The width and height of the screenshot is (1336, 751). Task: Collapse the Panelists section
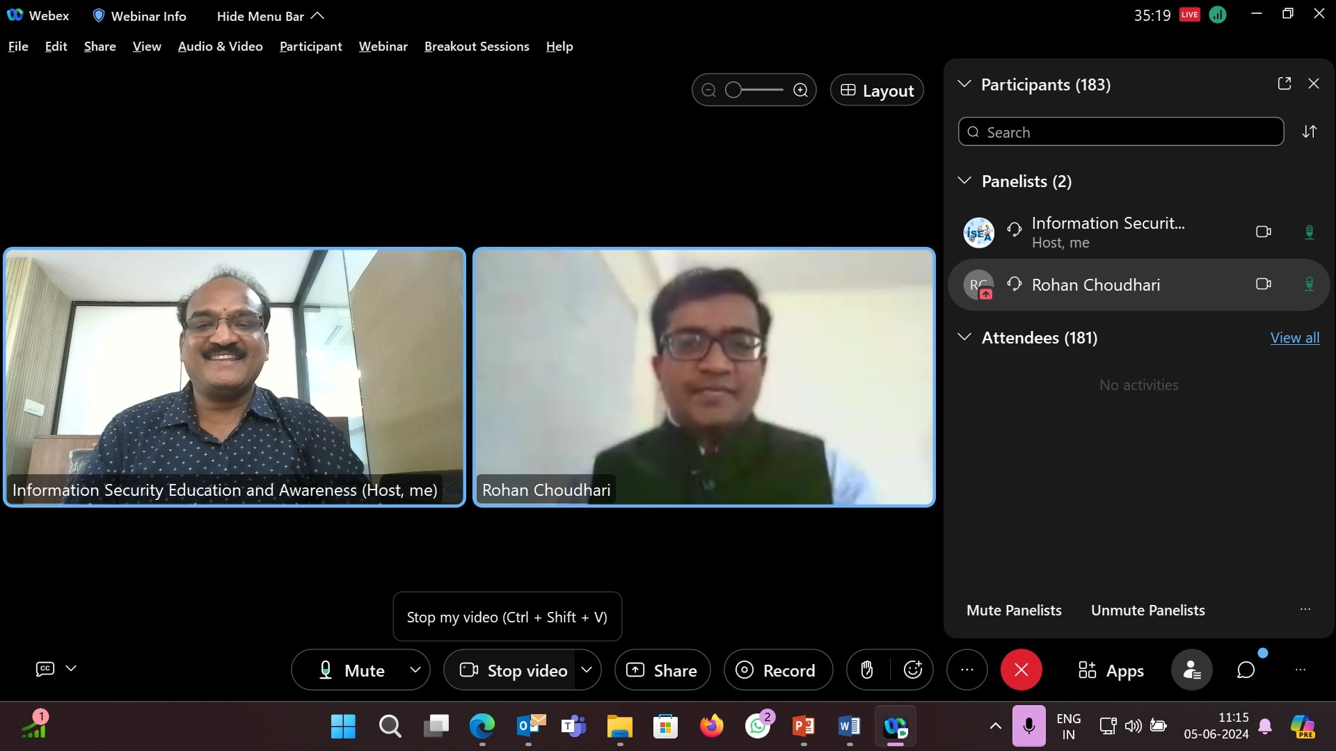964,181
